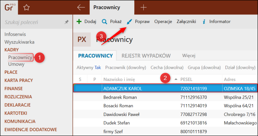Click PESEL cell 80010111879
This screenshot has height=136, width=258.
tap(193, 131)
